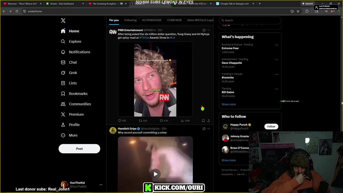Open more options for Extreme Fear trend

click(x=277, y=45)
